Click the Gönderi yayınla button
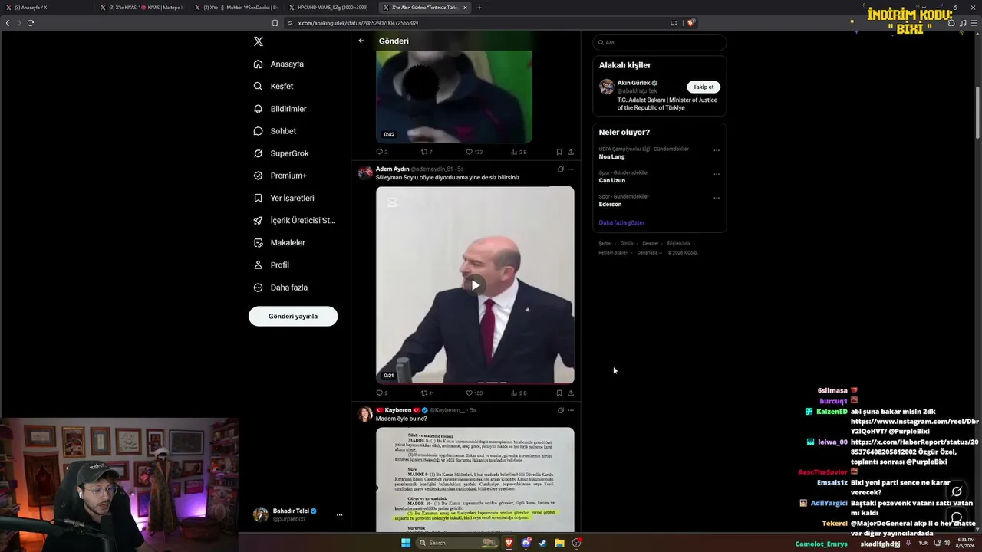The height and width of the screenshot is (552, 982). pyautogui.click(x=293, y=316)
